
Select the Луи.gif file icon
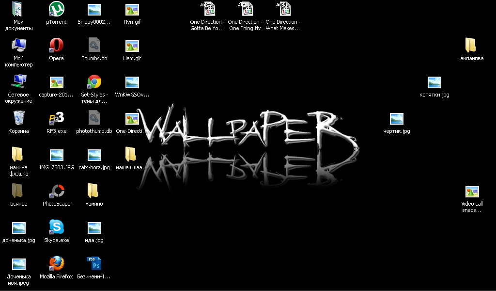tap(132, 10)
